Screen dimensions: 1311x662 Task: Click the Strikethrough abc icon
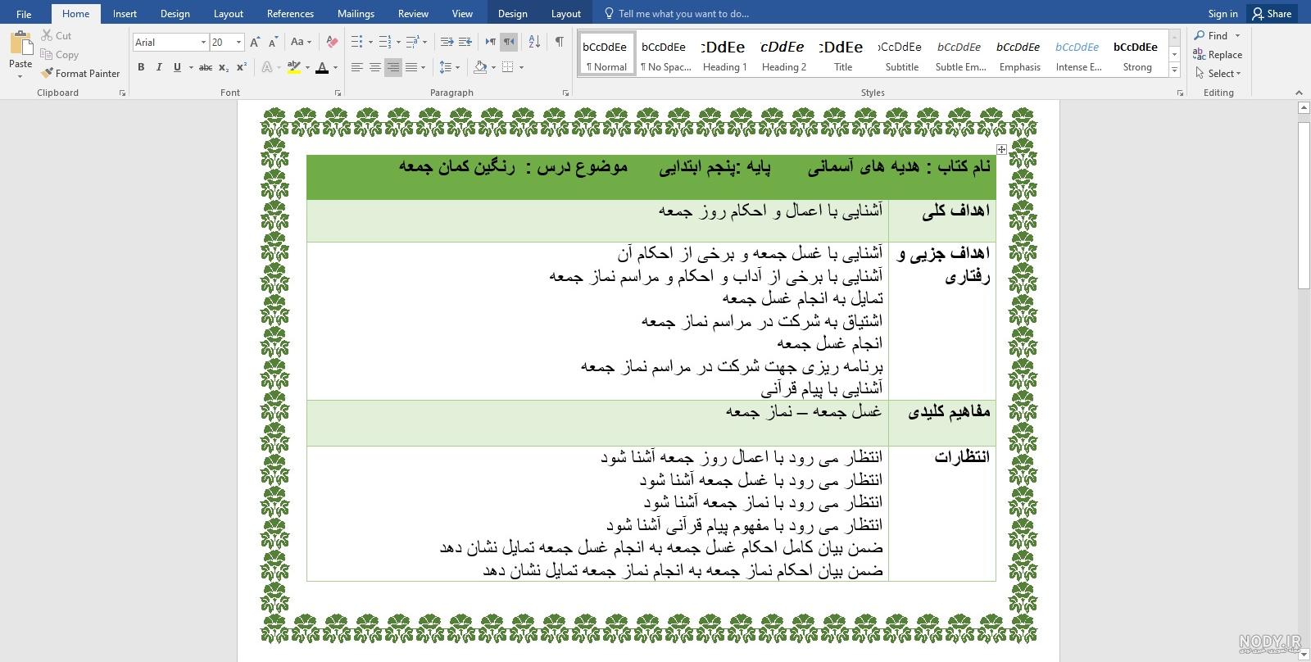(x=206, y=67)
